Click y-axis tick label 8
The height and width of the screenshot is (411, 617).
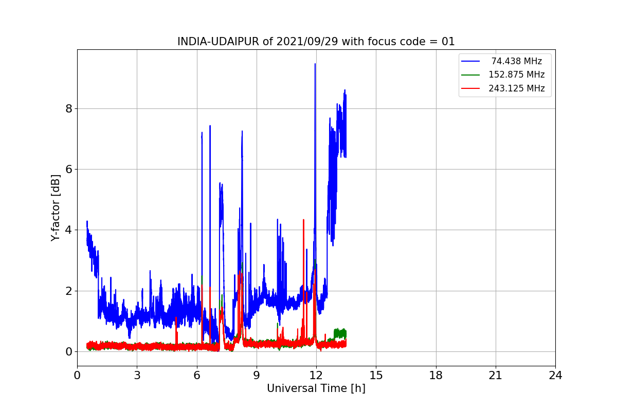(68, 108)
